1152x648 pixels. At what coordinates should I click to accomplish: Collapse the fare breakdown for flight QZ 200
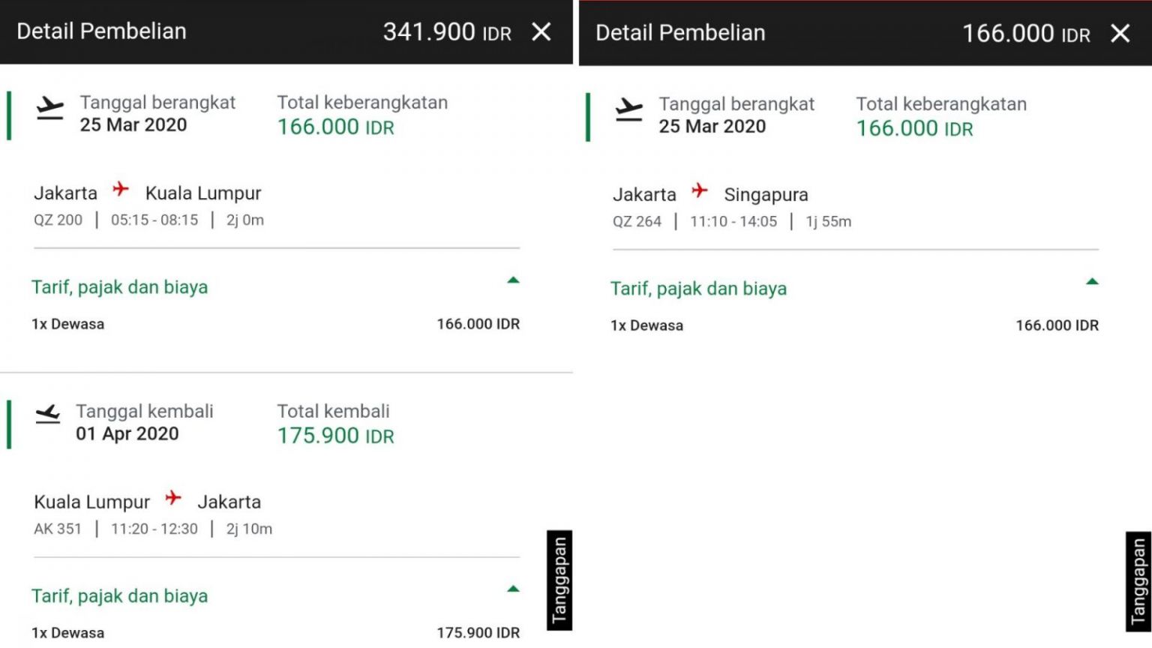pos(512,280)
